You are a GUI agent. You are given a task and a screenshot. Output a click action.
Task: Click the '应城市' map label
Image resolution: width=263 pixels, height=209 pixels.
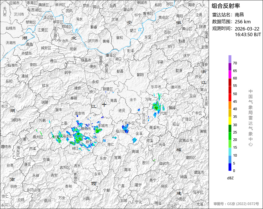[x=14, y=3]
